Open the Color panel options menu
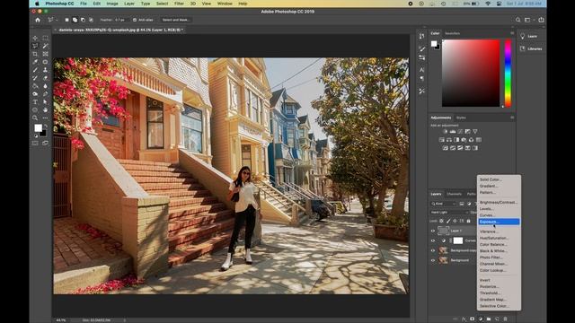 [512, 33]
